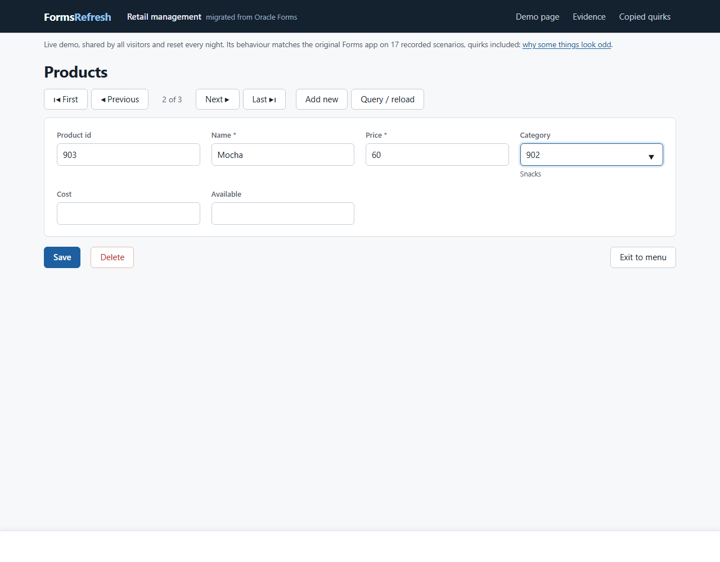This screenshot has height=562, width=720.
Task: Focus the Product id field
Action: 128,155
